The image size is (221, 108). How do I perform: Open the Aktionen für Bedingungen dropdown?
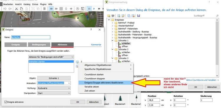(51, 57)
